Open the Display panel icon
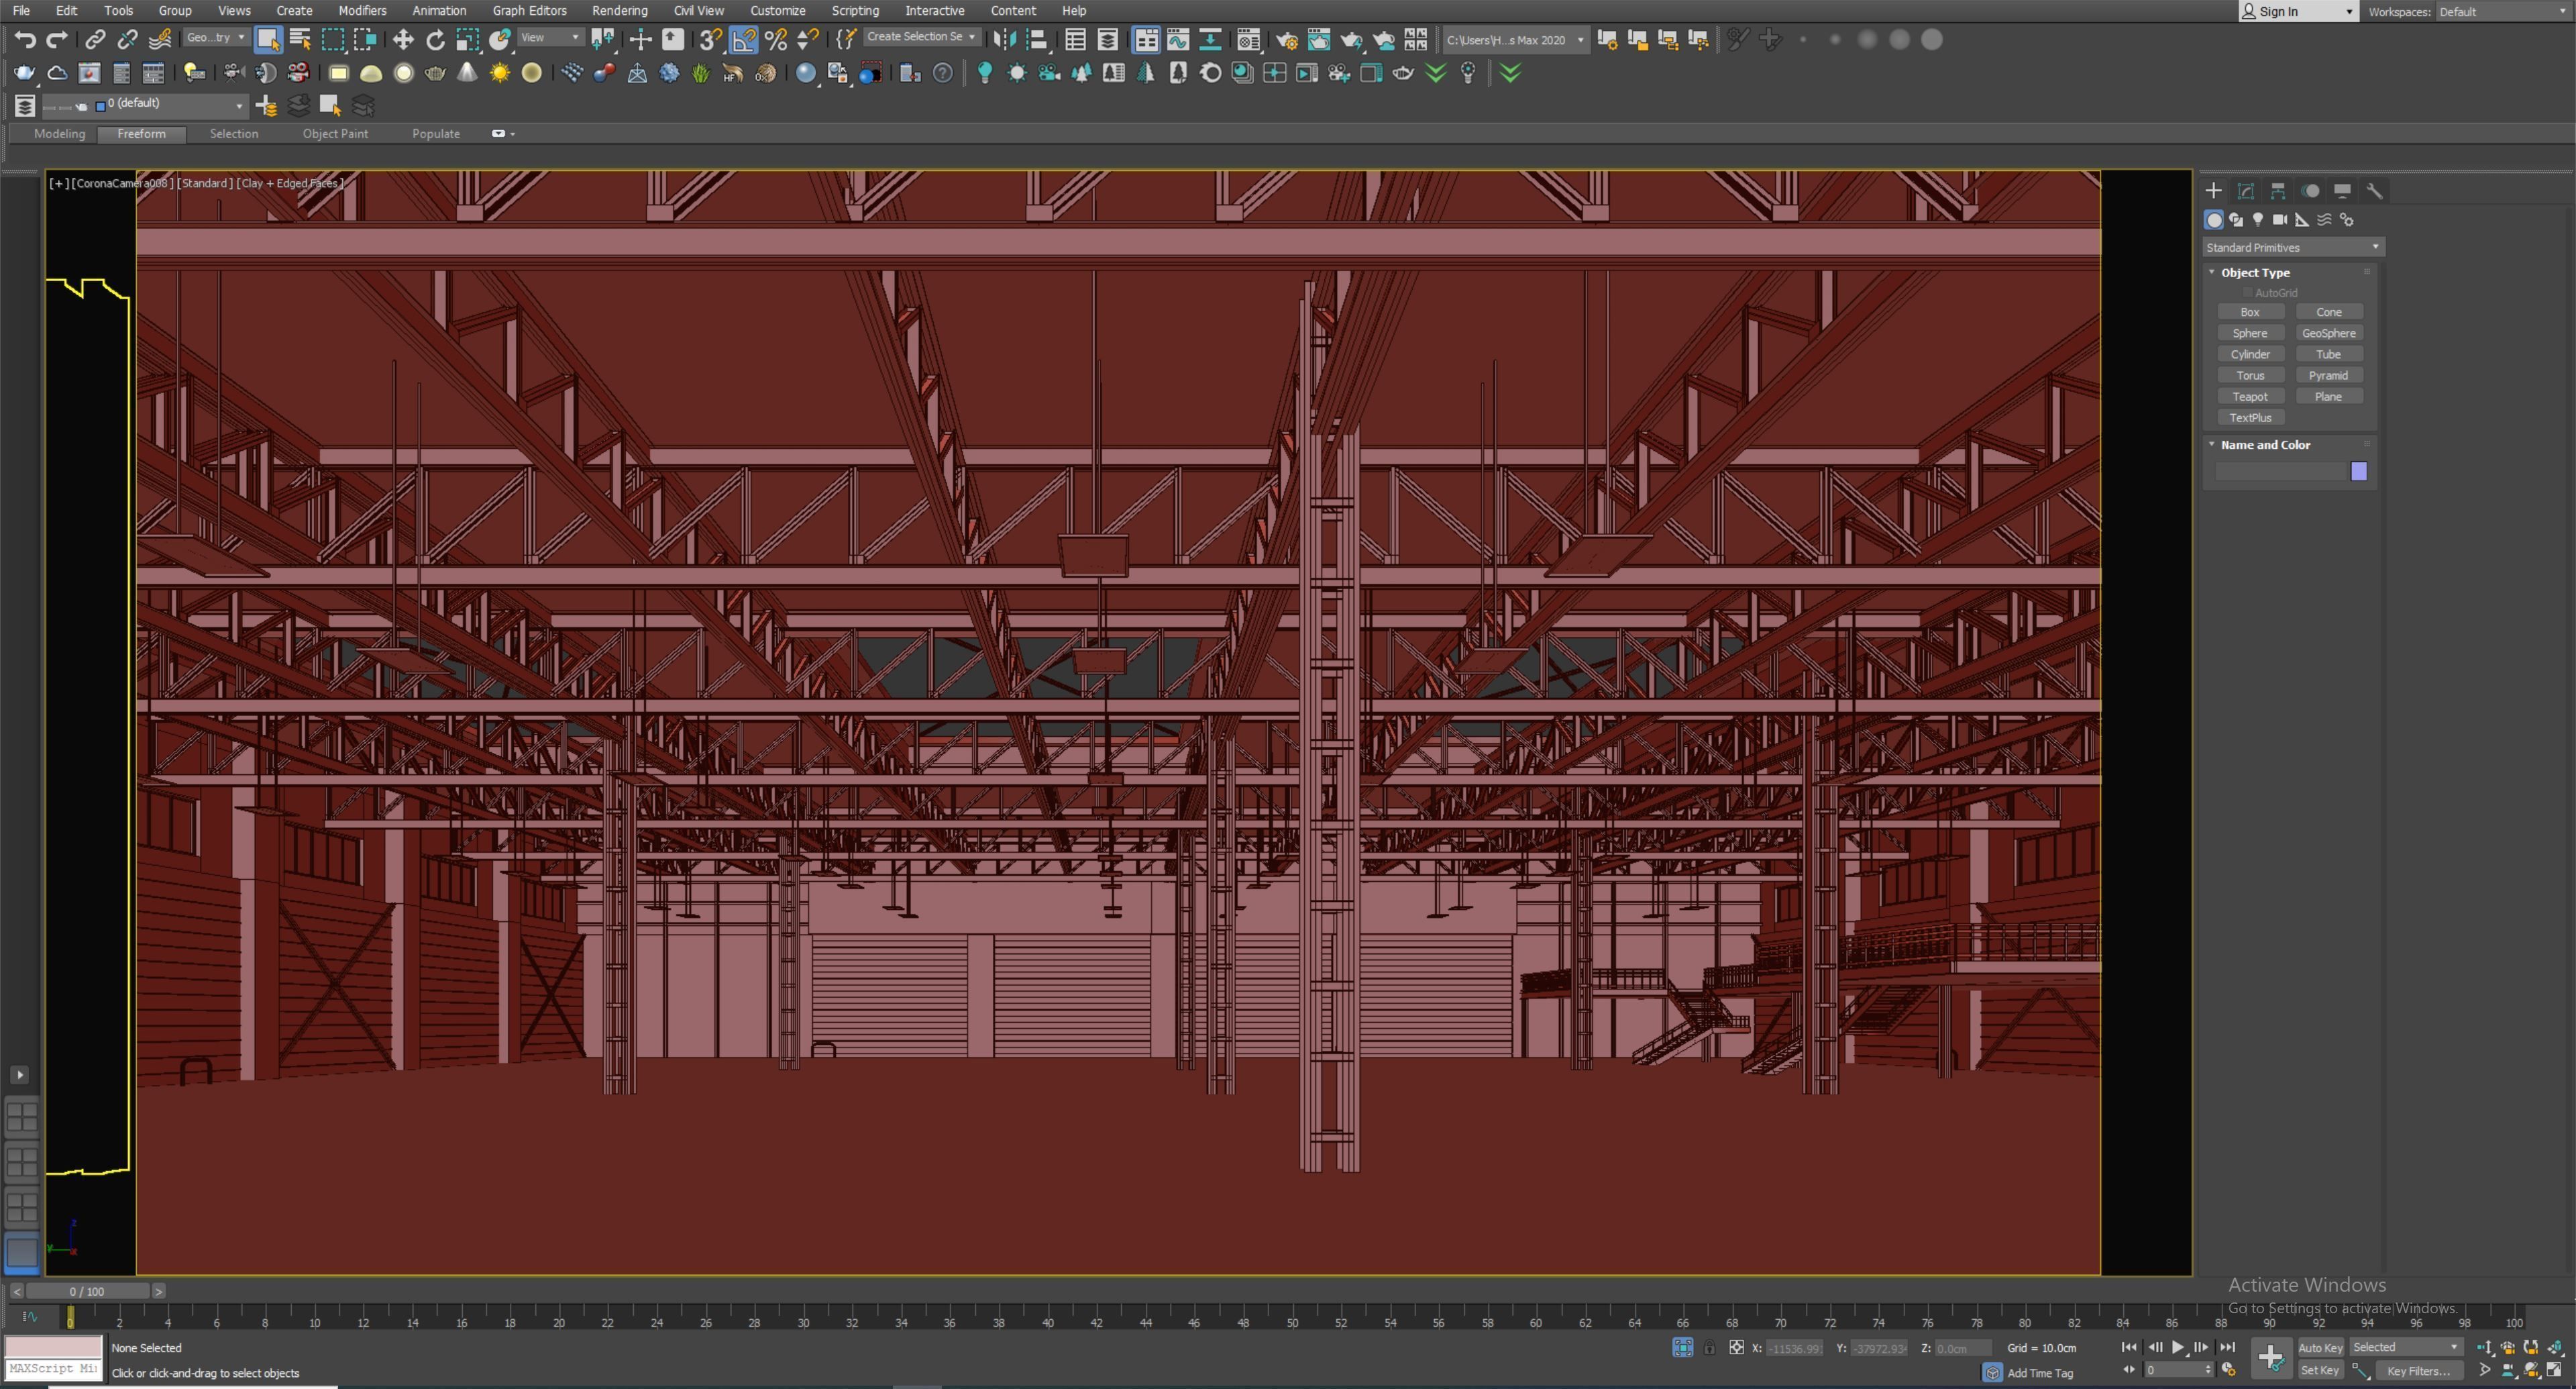The image size is (2576, 1389). click(x=2342, y=191)
